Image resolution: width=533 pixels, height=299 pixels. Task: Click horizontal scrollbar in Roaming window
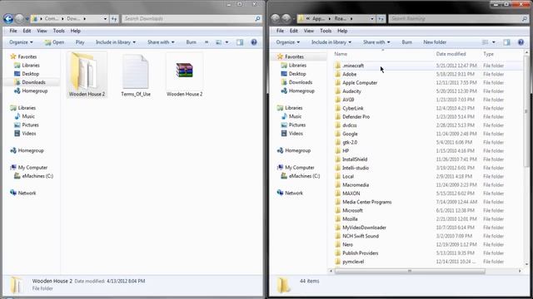point(410,271)
